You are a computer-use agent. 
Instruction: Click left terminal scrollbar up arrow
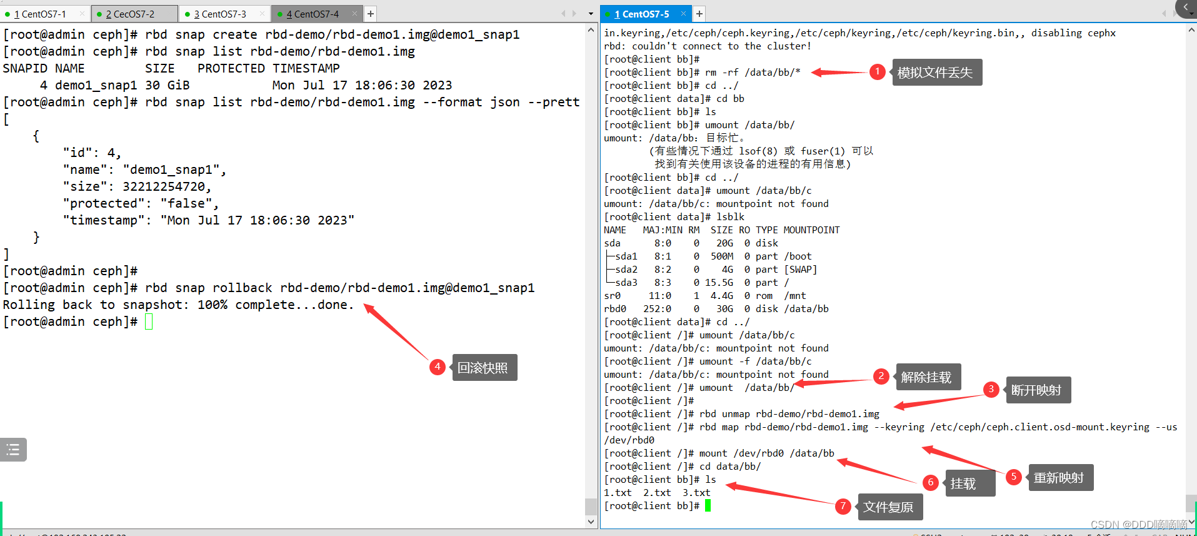(591, 29)
